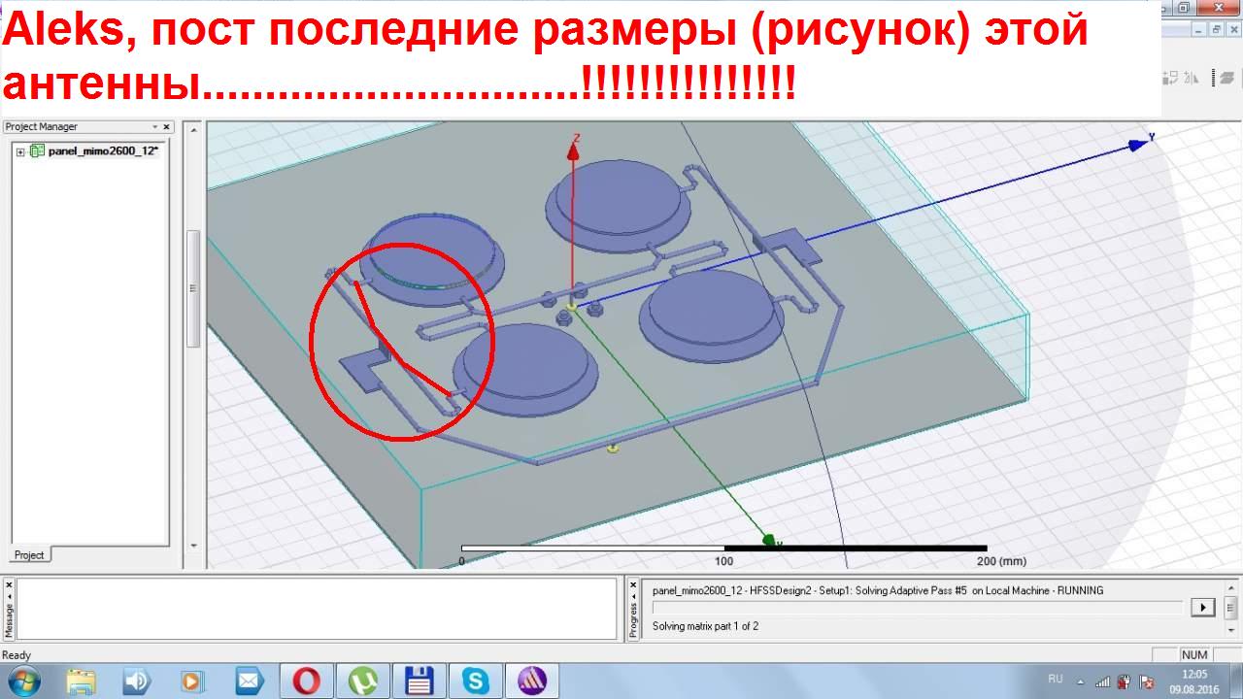Expand the panel_mimo2600_12 project tree node
The width and height of the screenshot is (1243, 699).
[x=20, y=151]
